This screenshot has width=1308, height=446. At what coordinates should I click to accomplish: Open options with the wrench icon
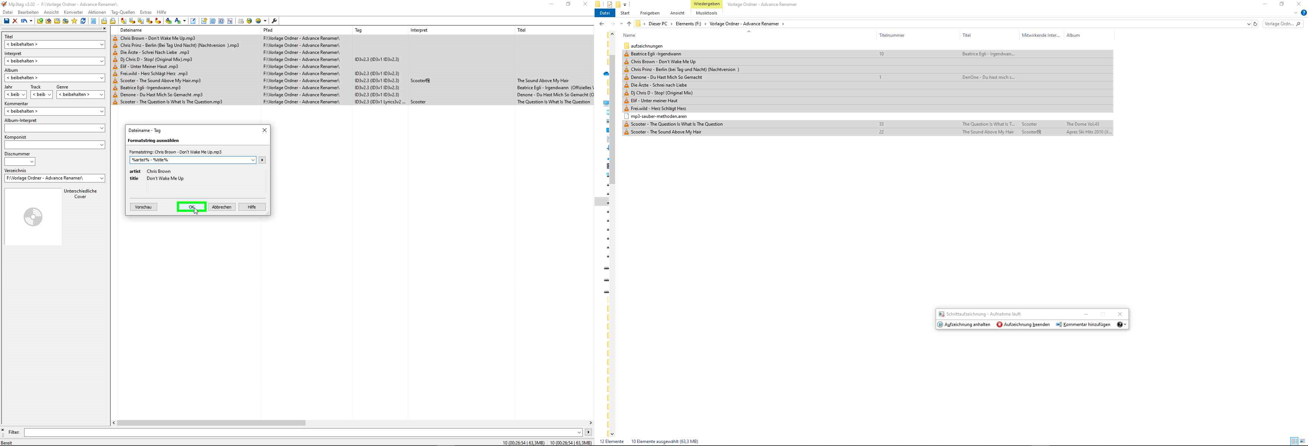pos(274,21)
